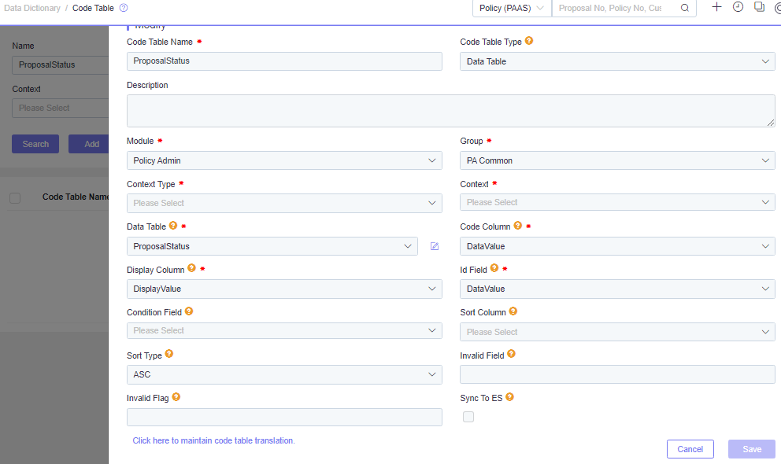Open code table translation maintenance link
Image resolution: width=781 pixels, height=464 pixels.
tap(213, 440)
